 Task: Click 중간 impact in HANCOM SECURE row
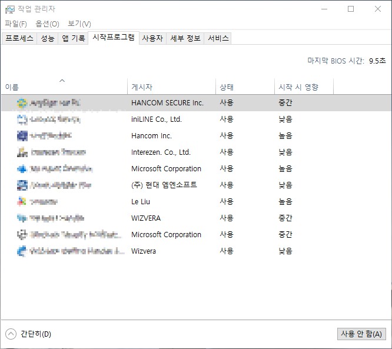(x=285, y=103)
